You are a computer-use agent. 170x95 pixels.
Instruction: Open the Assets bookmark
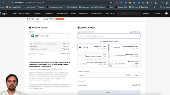(x=40, y=7)
